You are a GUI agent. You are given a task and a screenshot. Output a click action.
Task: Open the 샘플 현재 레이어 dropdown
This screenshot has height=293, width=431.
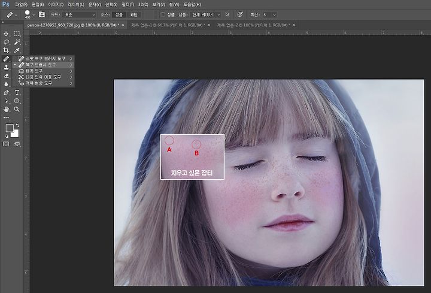205,14
